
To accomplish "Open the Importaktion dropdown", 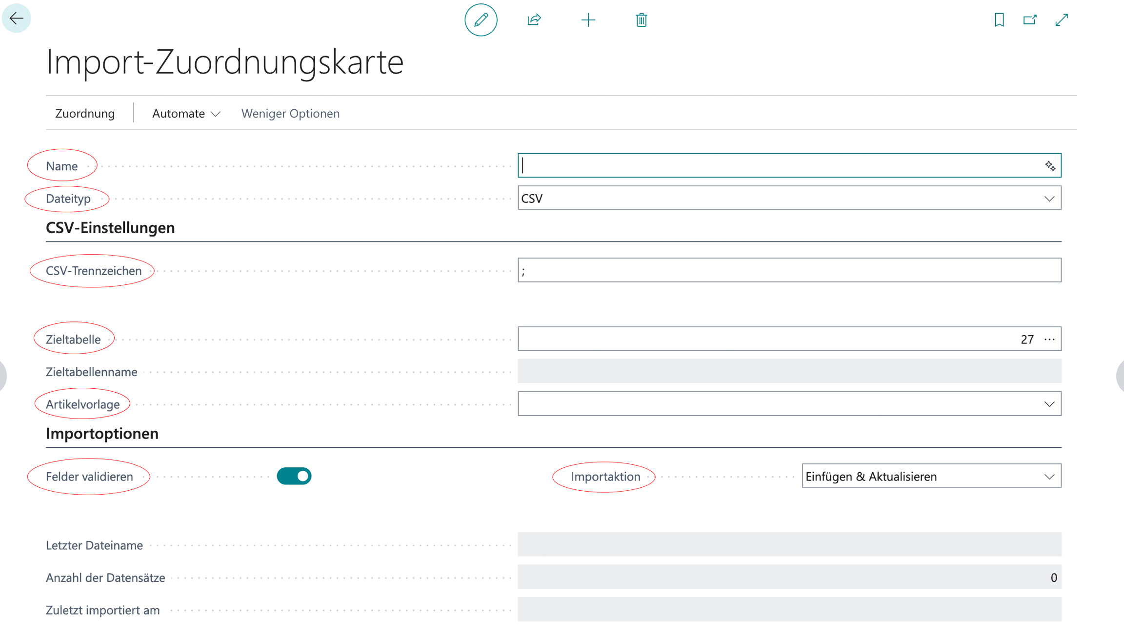I will (1049, 477).
